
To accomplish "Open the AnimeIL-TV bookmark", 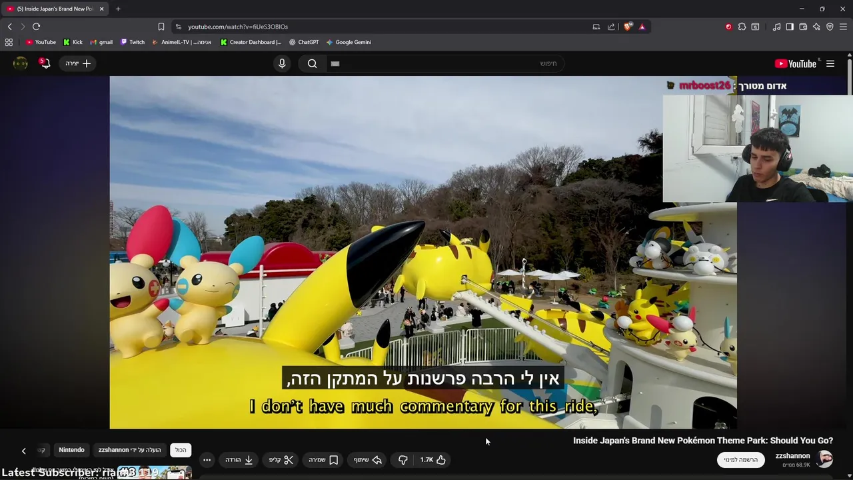I will 182,42.
